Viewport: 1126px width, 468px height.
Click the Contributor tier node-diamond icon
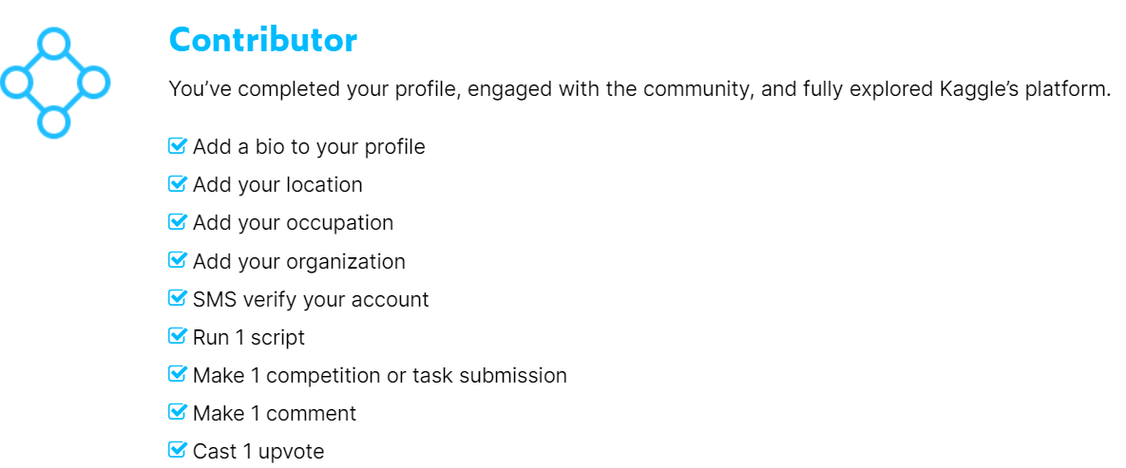tap(54, 83)
